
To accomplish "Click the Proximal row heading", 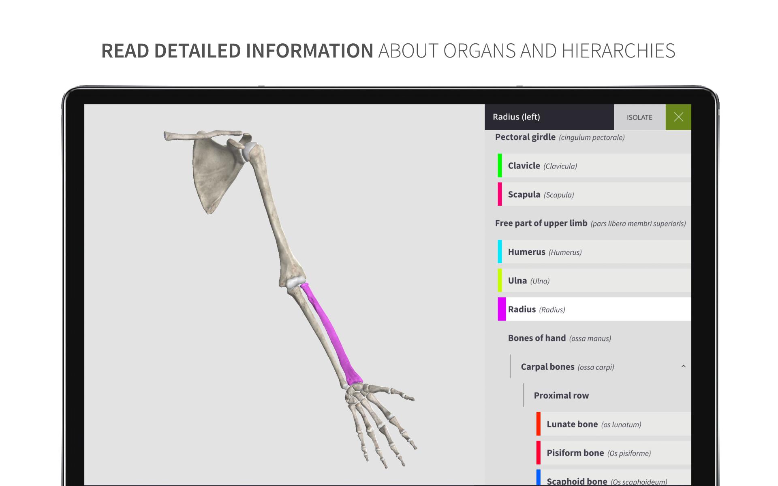I will click(x=561, y=396).
